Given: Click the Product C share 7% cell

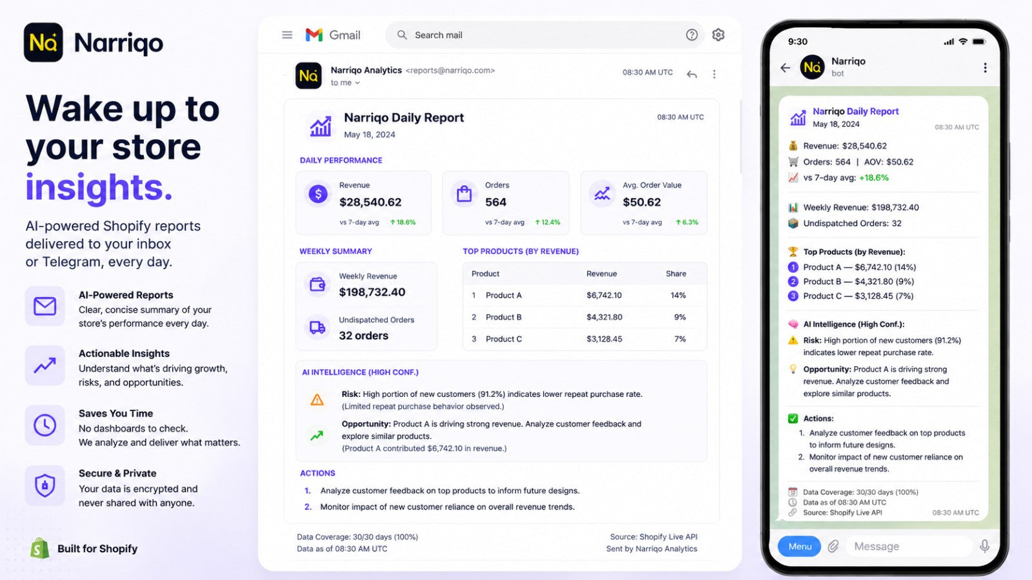Looking at the screenshot, I should coord(680,339).
